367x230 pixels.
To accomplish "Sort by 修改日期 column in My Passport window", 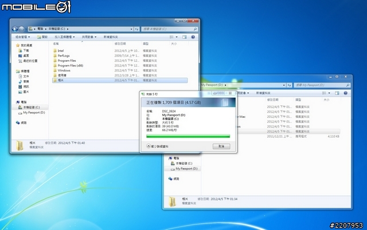I will [x=273, y=100].
